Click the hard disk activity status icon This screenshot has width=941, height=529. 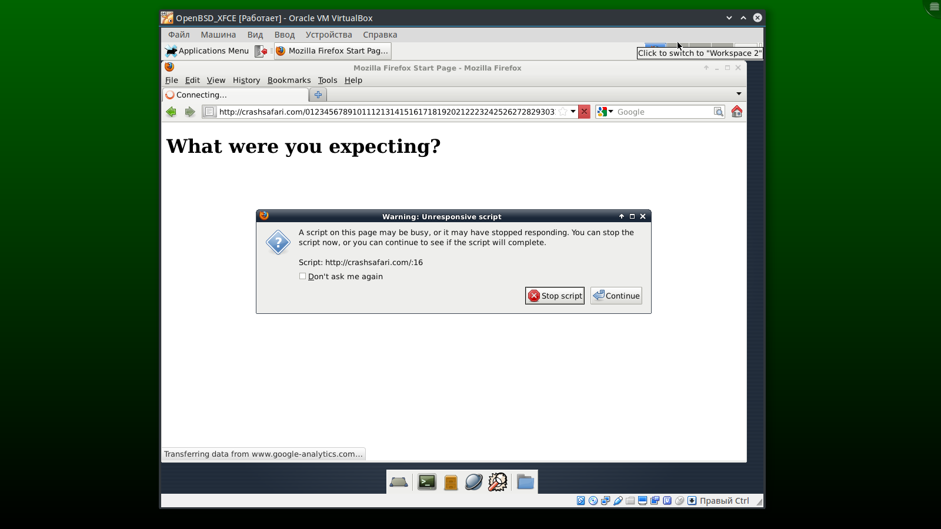(x=581, y=501)
